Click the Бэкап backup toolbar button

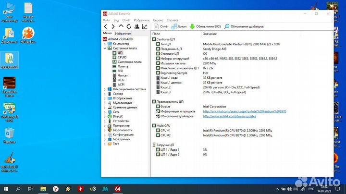tap(179, 26)
